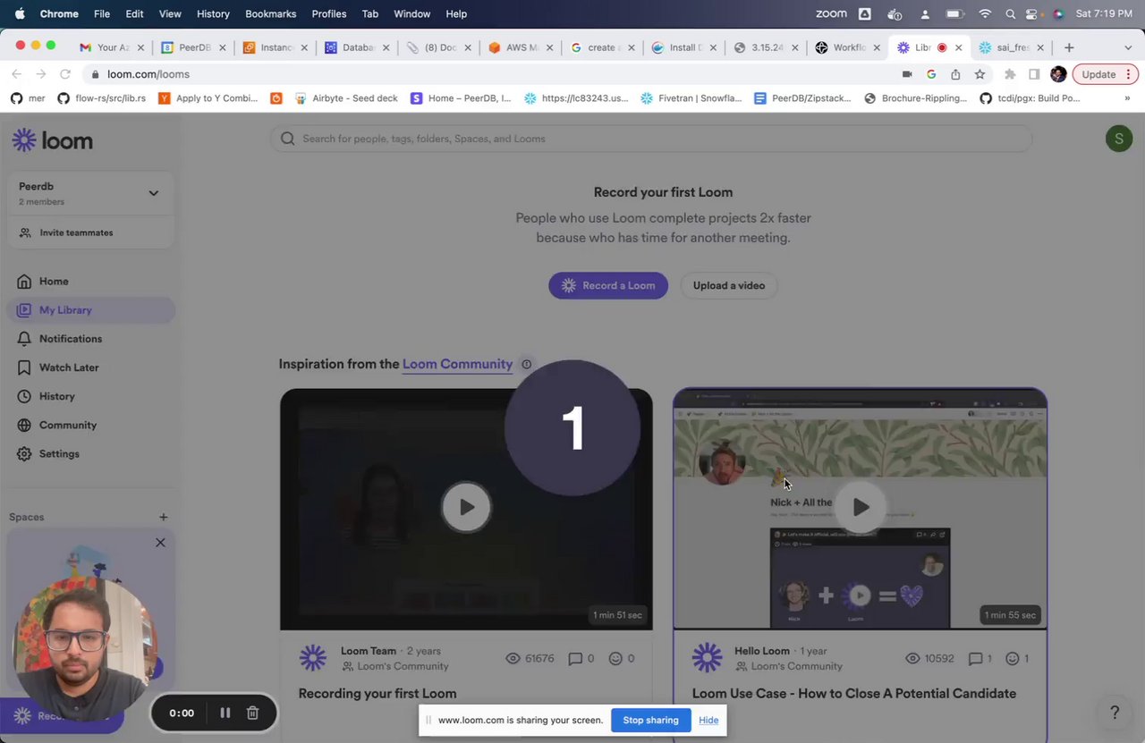1145x743 pixels.
Task: Open the Loom Use Case video title
Action: [853, 693]
